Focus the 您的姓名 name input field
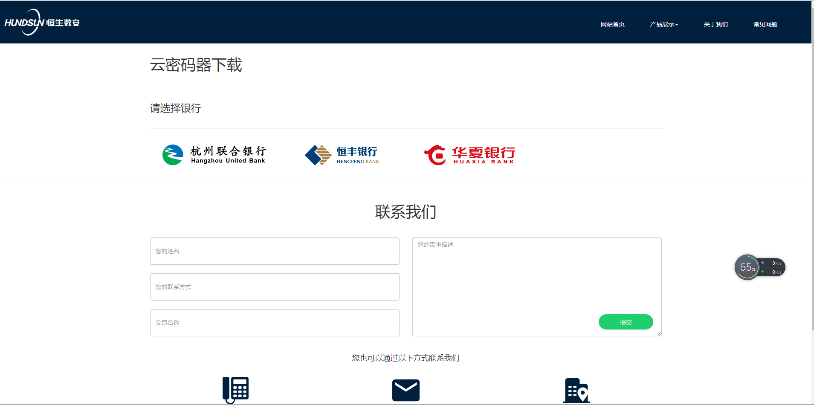The image size is (814, 405). (x=275, y=251)
